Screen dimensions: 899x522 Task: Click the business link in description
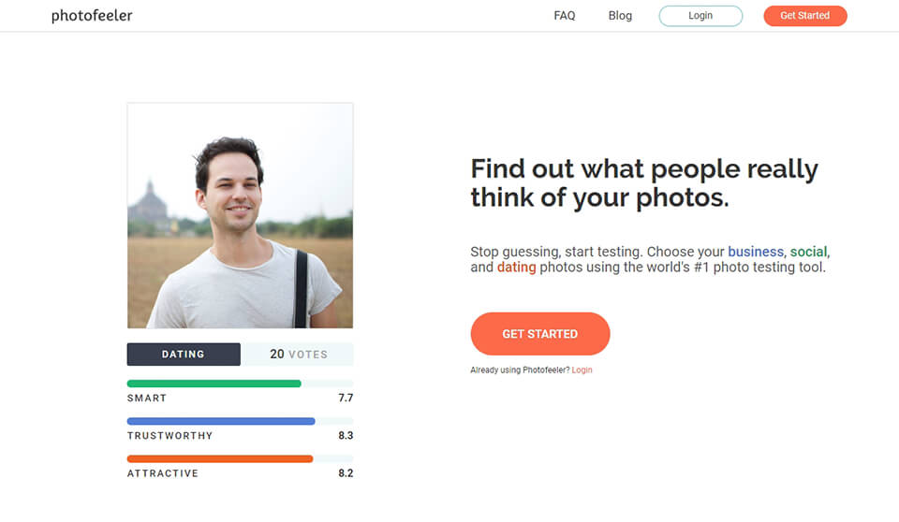click(756, 252)
